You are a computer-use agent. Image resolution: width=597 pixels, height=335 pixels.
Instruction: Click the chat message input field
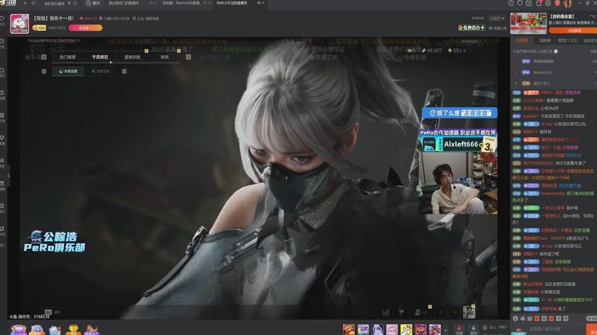pos(556,329)
